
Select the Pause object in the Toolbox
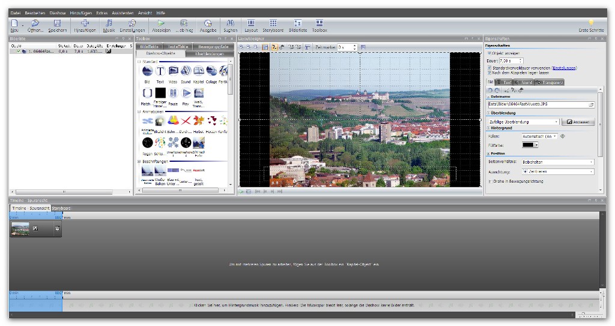click(173, 93)
